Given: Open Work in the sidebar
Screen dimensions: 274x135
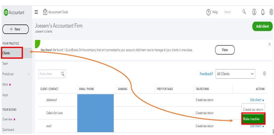Looking at the screenshot, I should point(5,84).
